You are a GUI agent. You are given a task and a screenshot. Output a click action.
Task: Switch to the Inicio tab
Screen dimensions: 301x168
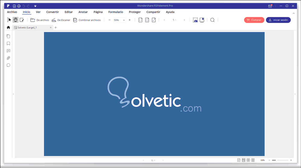coord(26,12)
